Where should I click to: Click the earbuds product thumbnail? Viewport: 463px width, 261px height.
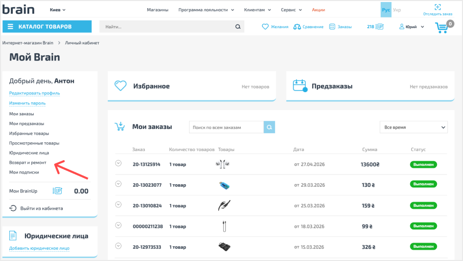click(x=223, y=164)
